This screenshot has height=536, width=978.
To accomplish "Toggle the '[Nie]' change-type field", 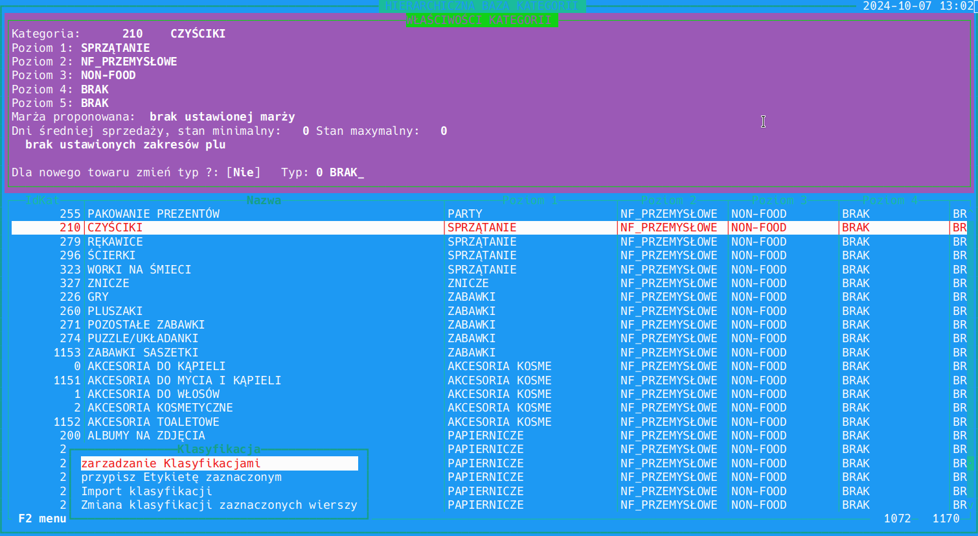I will point(244,172).
